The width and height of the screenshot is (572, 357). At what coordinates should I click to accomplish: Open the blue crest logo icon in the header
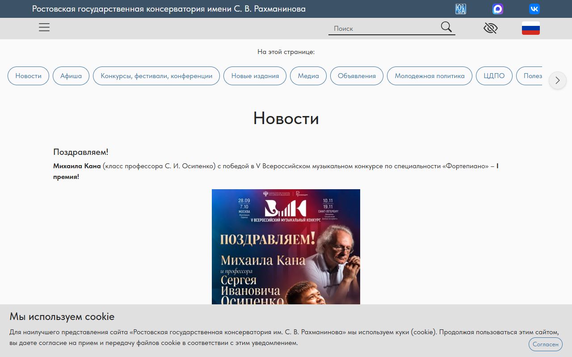461,9
